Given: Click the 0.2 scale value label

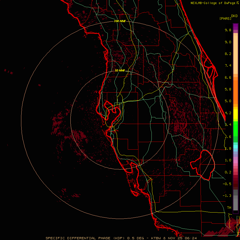Looking at the screenshot, I should click(228, 172).
